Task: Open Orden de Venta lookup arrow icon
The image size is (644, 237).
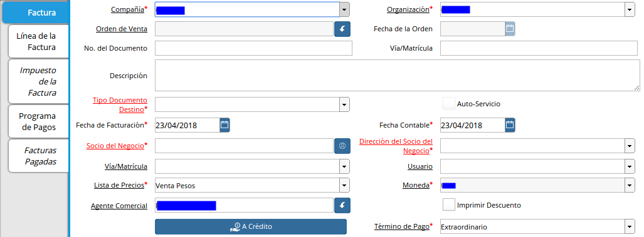Action: coord(342,29)
